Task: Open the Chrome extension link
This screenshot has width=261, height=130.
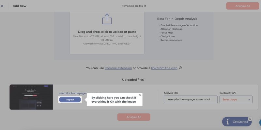Action: tap(118, 68)
